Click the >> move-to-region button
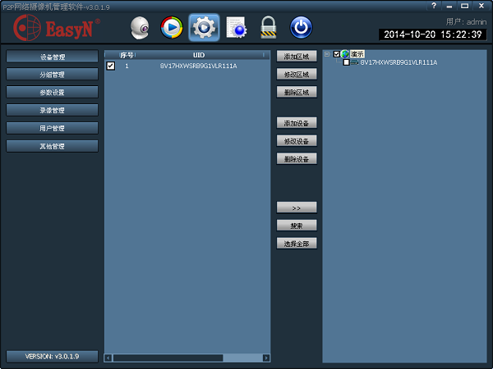This screenshot has height=369, width=493. (297, 207)
